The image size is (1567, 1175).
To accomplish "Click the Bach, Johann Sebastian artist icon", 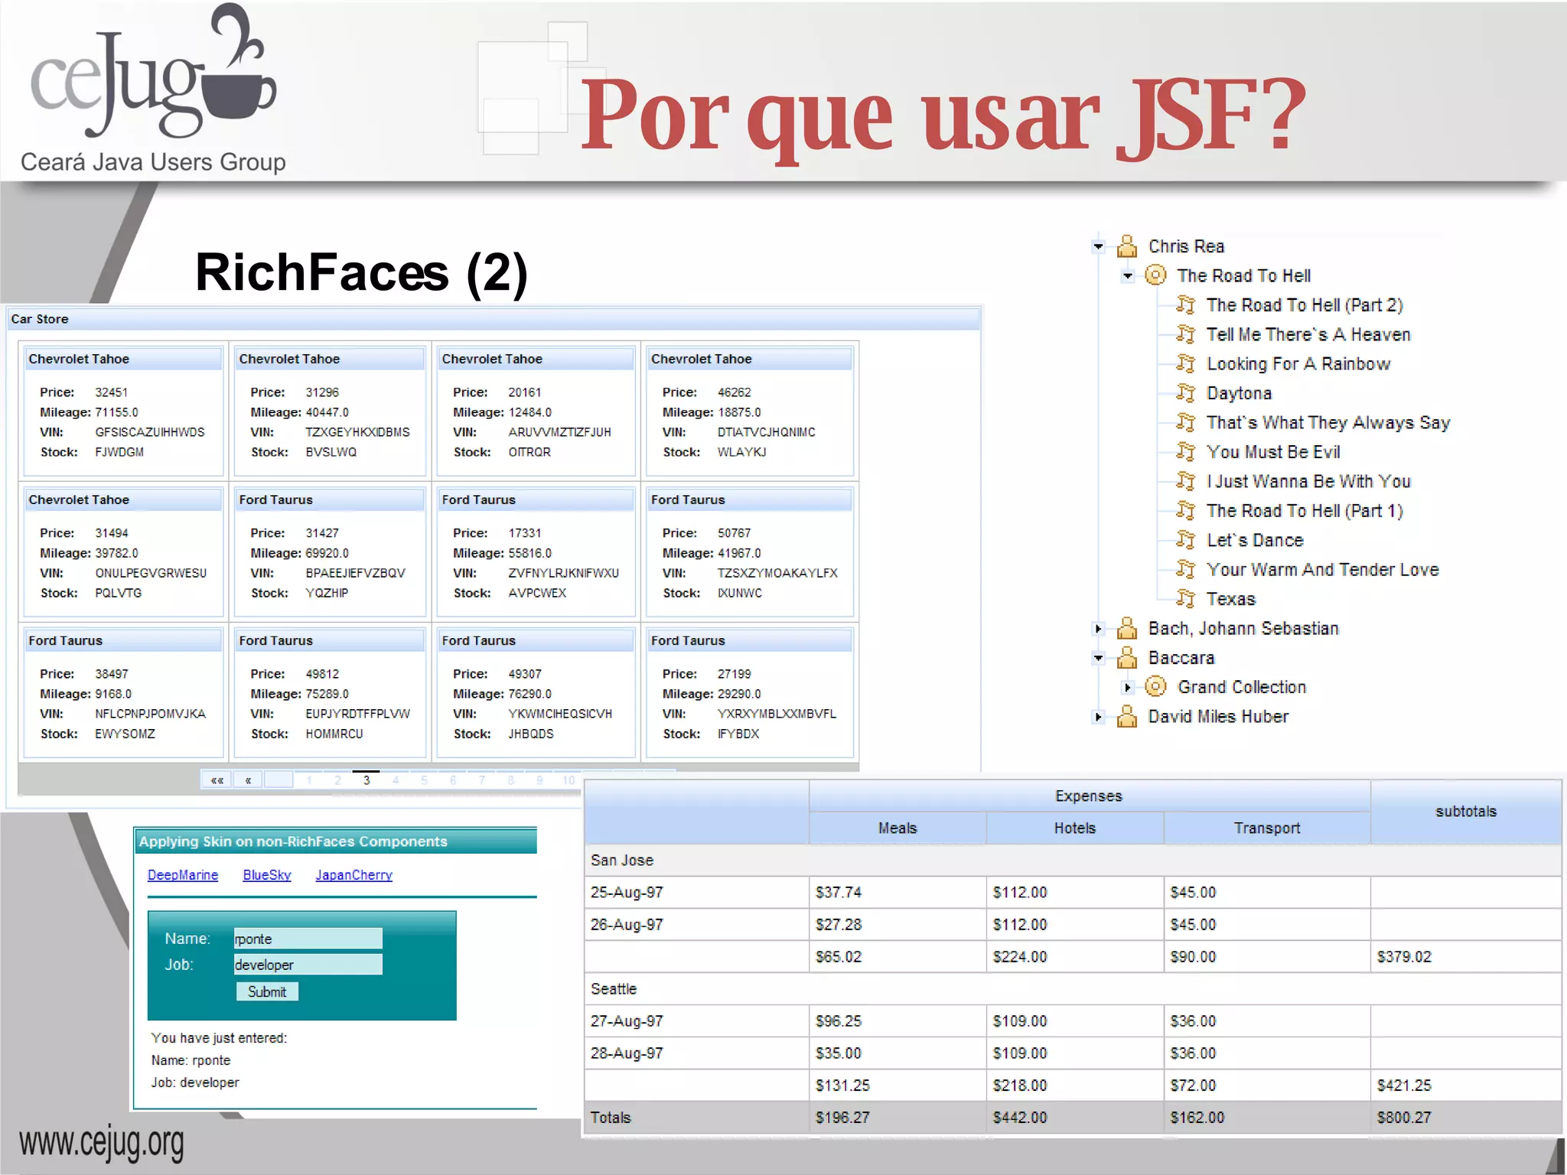I will [x=1126, y=628].
